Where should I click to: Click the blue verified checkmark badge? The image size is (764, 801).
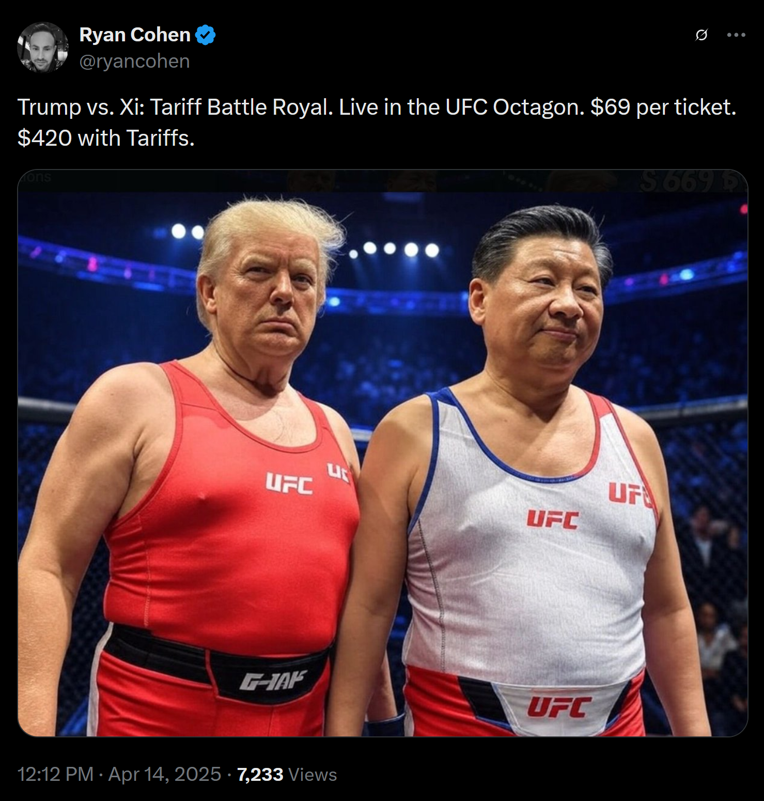(x=206, y=35)
